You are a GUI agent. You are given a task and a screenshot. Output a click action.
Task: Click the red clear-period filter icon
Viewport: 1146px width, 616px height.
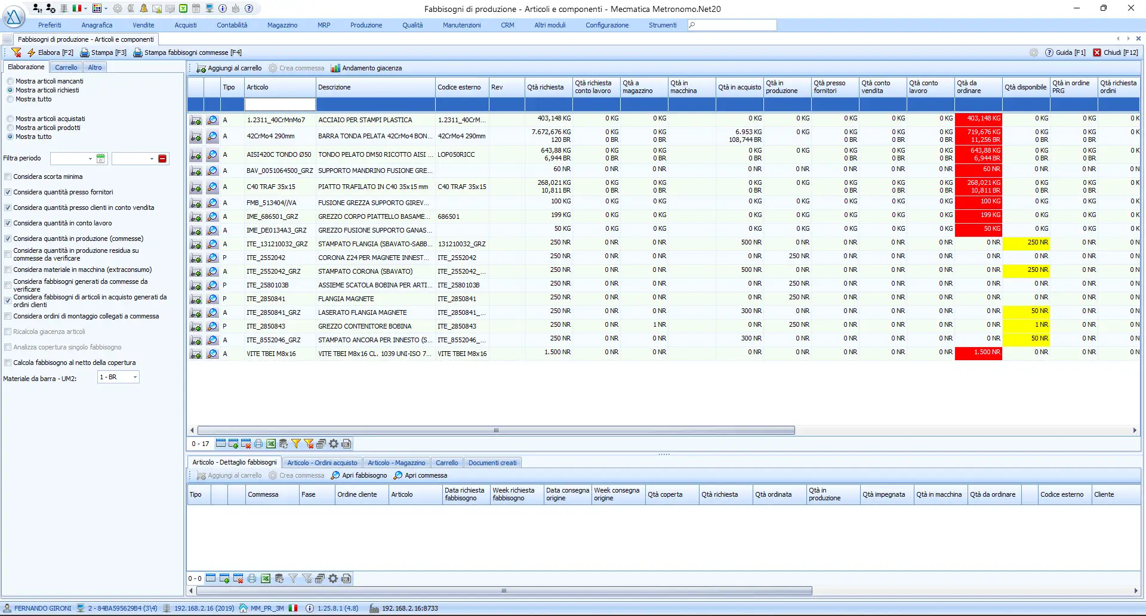click(x=162, y=159)
